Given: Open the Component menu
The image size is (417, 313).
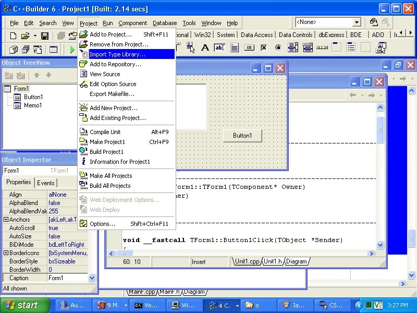Looking at the screenshot, I should tap(133, 23).
